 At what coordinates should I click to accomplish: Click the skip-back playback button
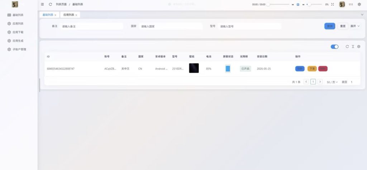tap(292, 4)
